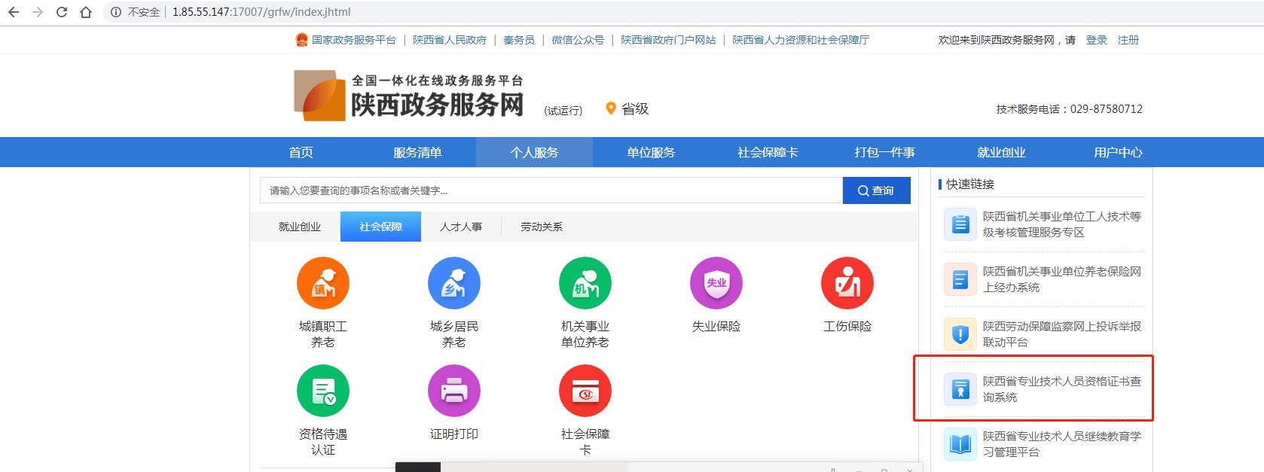Select the 社会保障卡 card icon
Image resolution: width=1264 pixels, height=472 pixels.
[x=585, y=391]
